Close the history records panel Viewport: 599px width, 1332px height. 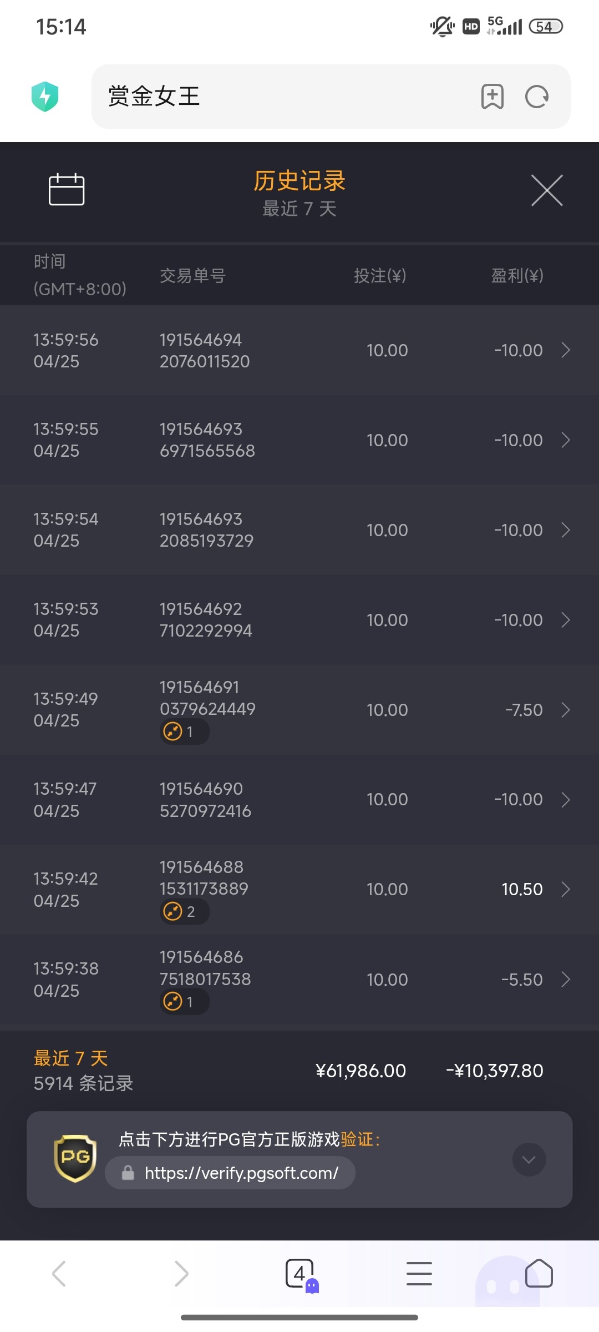click(547, 190)
